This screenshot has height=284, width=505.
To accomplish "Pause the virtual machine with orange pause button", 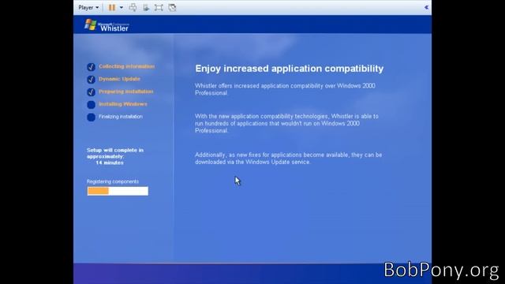I will 112,7.
